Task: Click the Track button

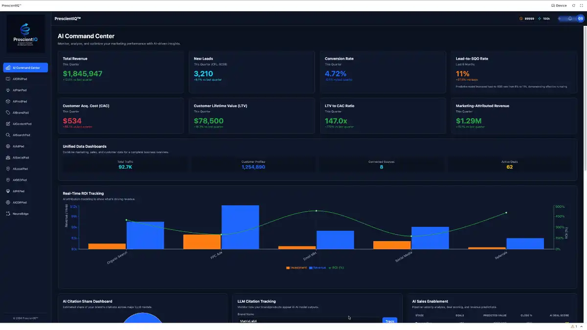Action: tap(390, 321)
